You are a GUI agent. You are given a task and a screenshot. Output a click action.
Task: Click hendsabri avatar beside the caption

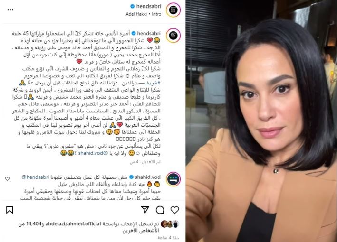[173, 36]
